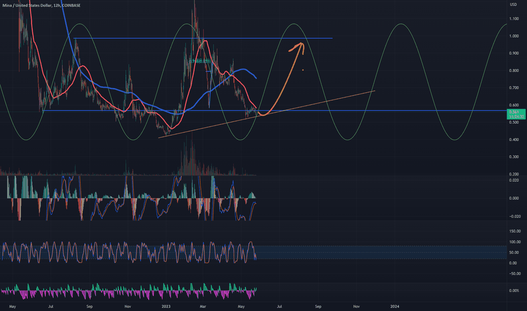
Task: Click the 0.800 price level label
Action: 514,71
